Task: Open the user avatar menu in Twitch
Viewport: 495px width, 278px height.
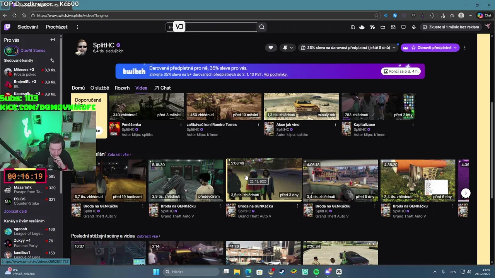Action: [x=488, y=27]
